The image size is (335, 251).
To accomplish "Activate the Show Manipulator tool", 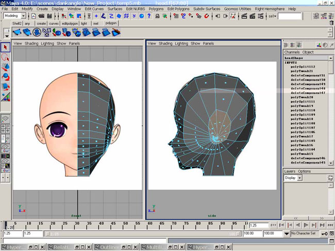I will 5,96.
